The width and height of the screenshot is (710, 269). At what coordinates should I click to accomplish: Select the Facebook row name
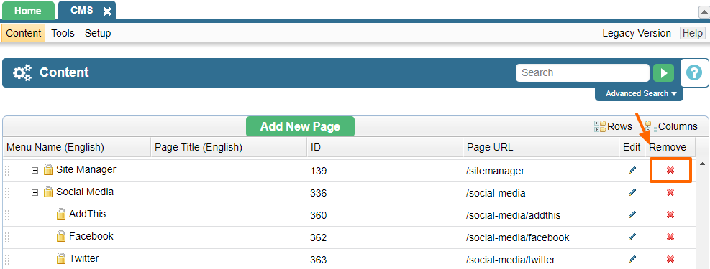click(x=91, y=236)
